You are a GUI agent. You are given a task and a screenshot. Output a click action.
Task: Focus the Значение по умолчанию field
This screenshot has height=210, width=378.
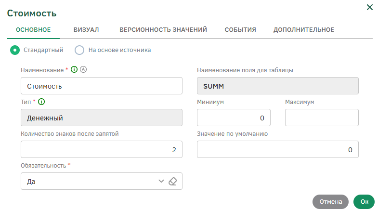pos(278,150)
